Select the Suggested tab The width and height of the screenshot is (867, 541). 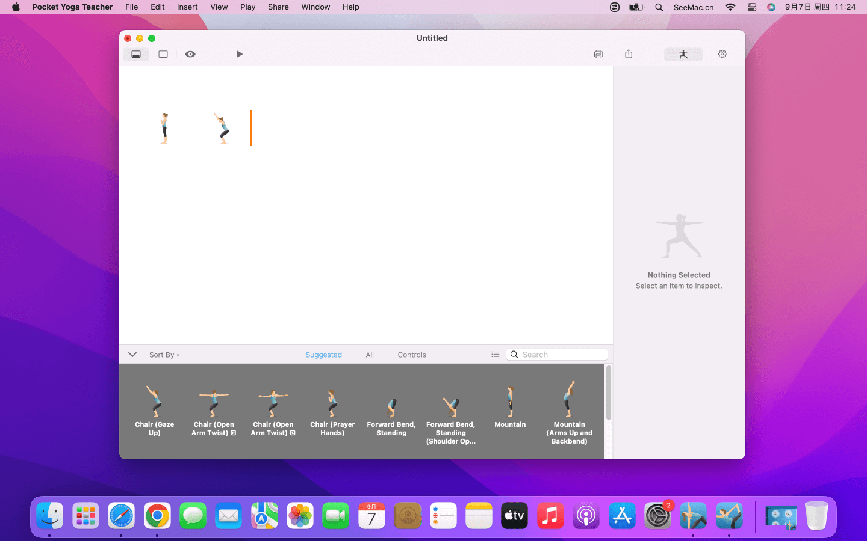tap(323, 355)
